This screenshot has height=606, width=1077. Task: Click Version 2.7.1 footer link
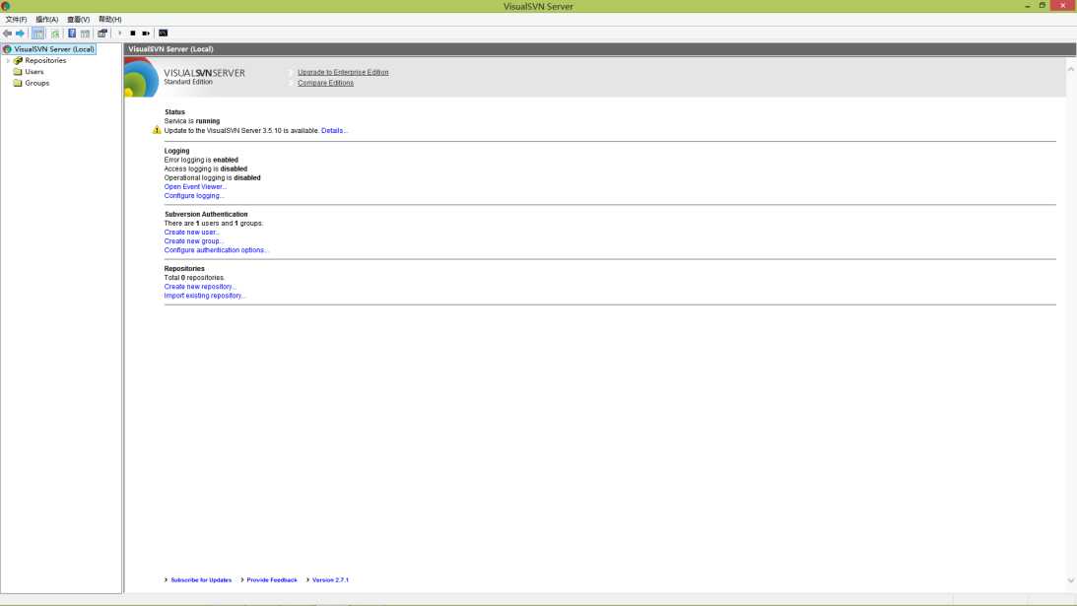pyautogui.click(x=330, y=580)
